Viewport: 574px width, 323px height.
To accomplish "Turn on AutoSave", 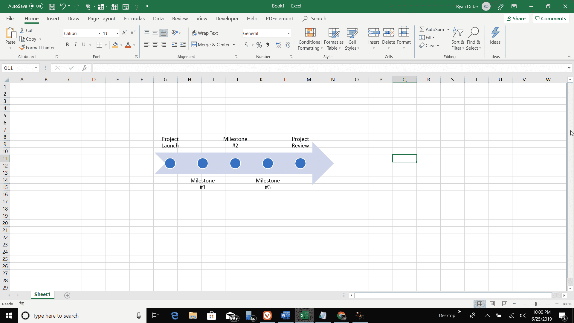I will point(36,6).
